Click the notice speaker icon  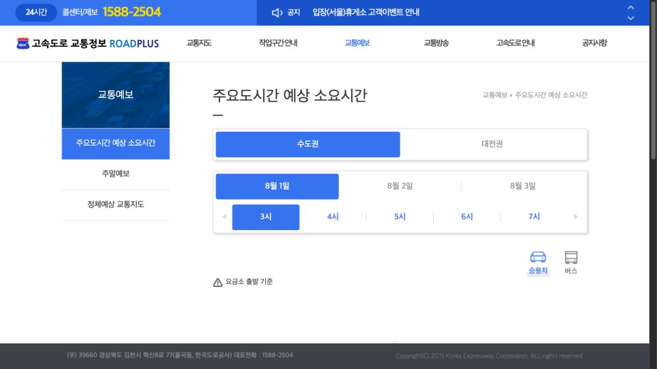[277, 12]
